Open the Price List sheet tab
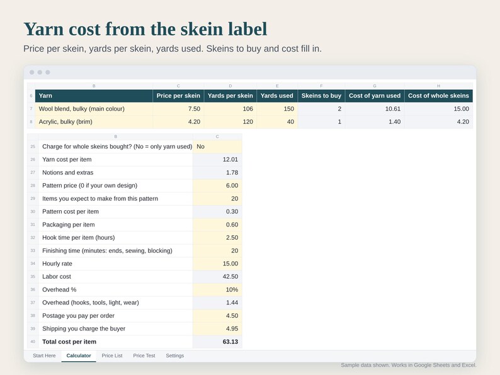 pyautogui.click(x=112, y=355)
